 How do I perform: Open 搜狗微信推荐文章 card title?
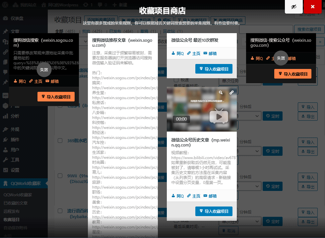tap(122, 43)
